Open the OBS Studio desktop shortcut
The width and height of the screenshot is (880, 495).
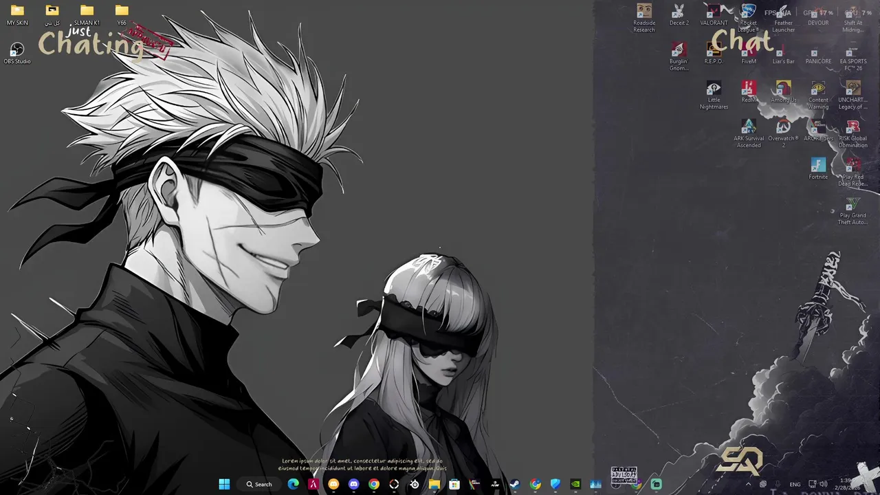click(17, 54)
